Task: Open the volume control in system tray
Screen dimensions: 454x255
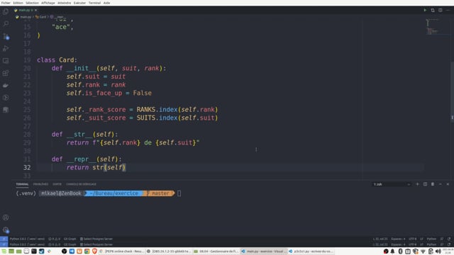Action: pyautogui.click(x=438, y=251)
